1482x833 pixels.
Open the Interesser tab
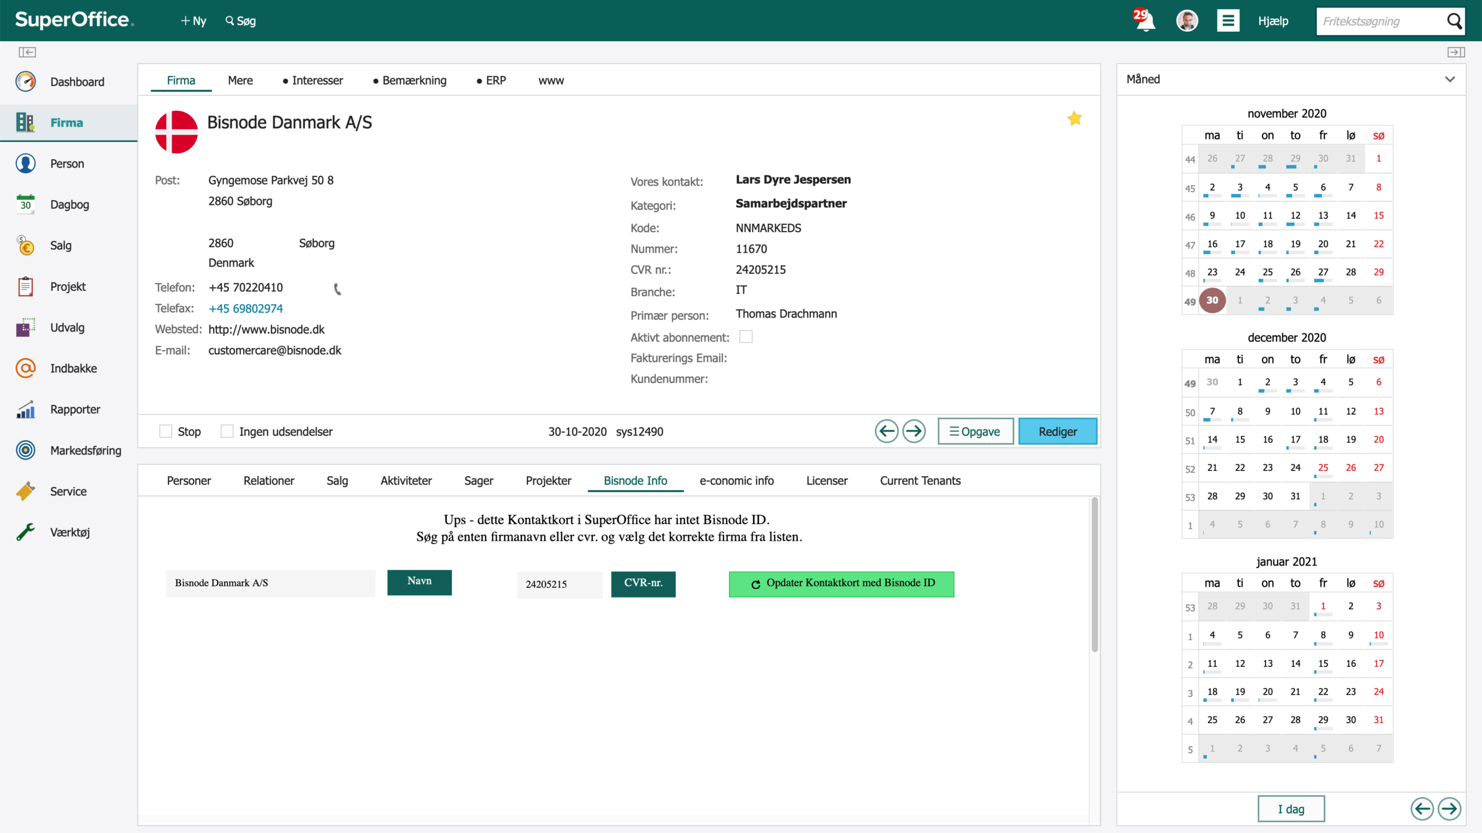tap(313, 80)
